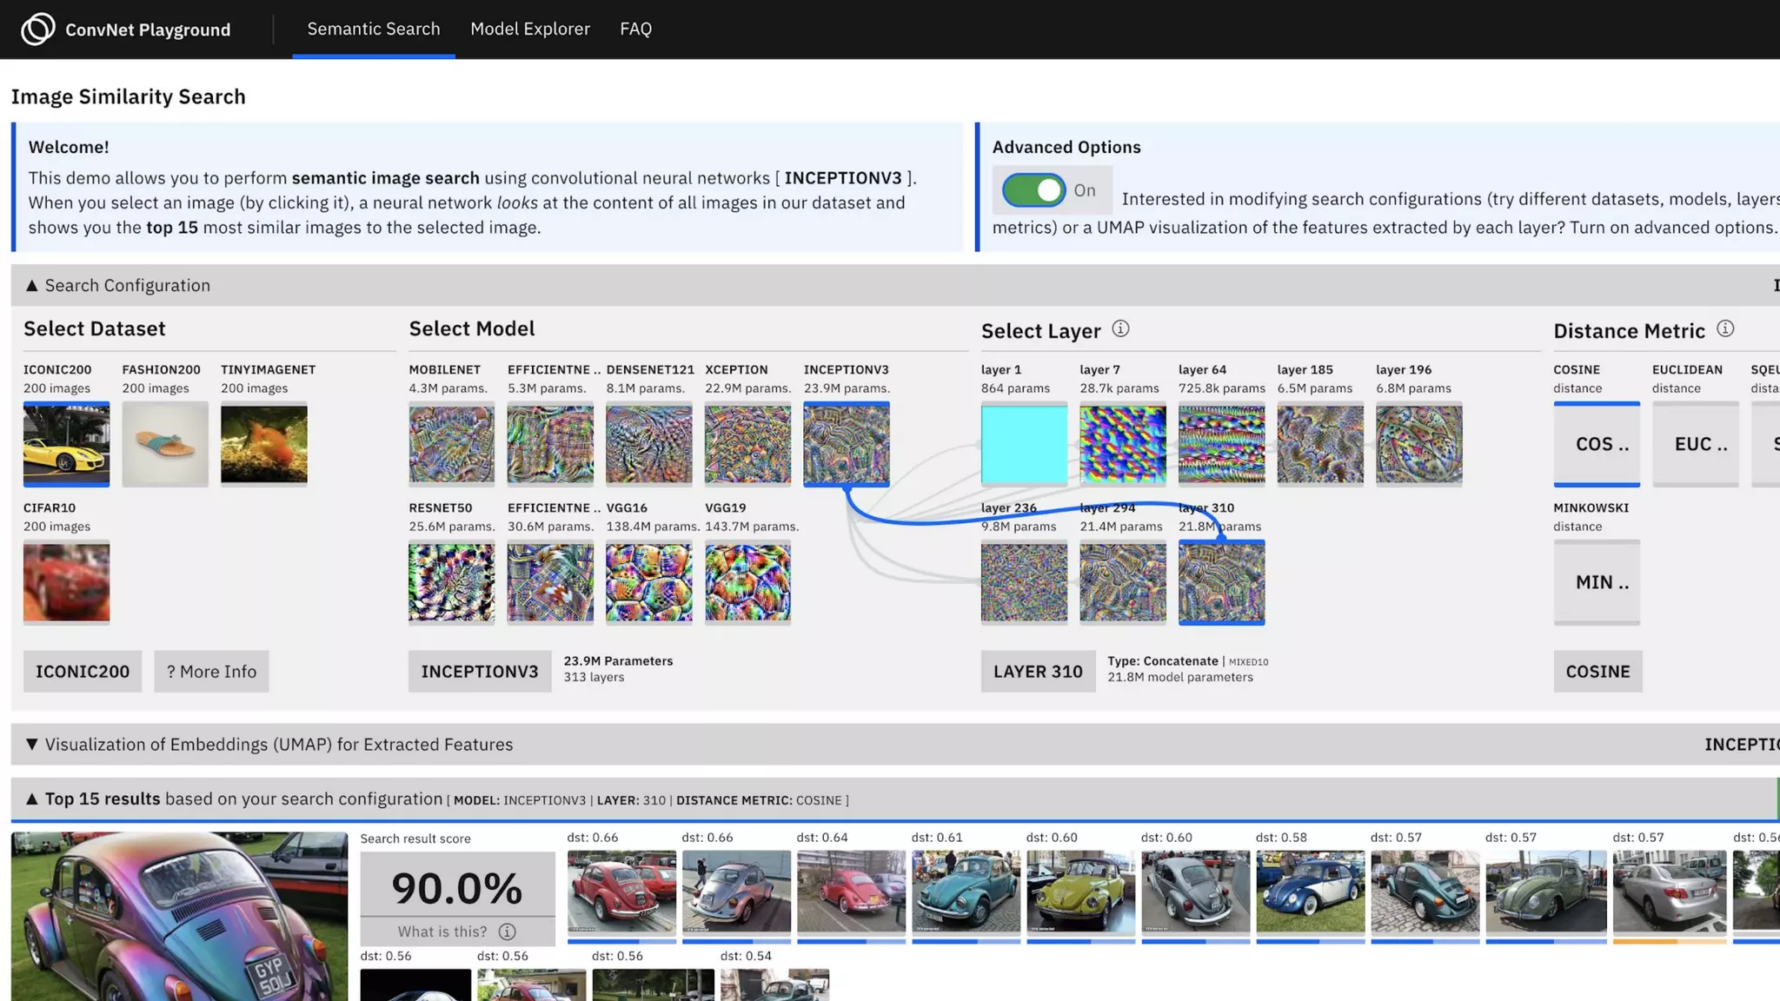Select the cyan layer 1 swatch

pos(1024,443)
